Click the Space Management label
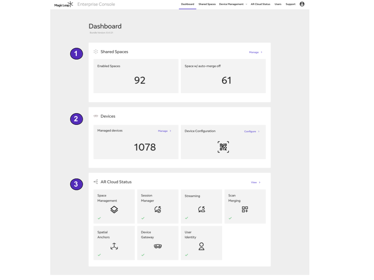Viewport: 374px width, 280px height. click(x=107, y=198)
